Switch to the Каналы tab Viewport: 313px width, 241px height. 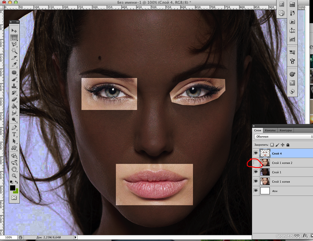tap(270, 130)
